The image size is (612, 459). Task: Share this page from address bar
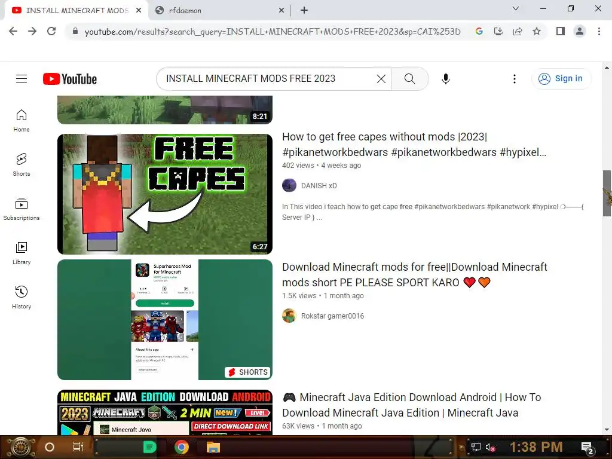(518, 31)
